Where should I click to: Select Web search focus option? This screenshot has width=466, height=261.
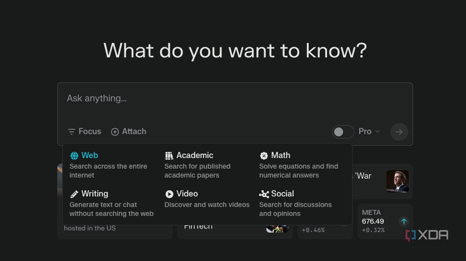pos(107,164)
